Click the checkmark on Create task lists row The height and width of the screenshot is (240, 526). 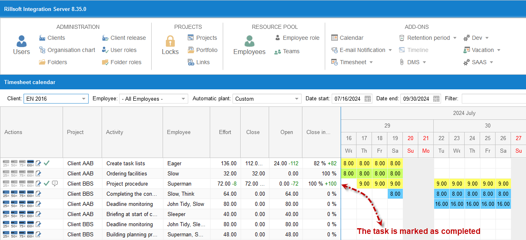(47, 163)
